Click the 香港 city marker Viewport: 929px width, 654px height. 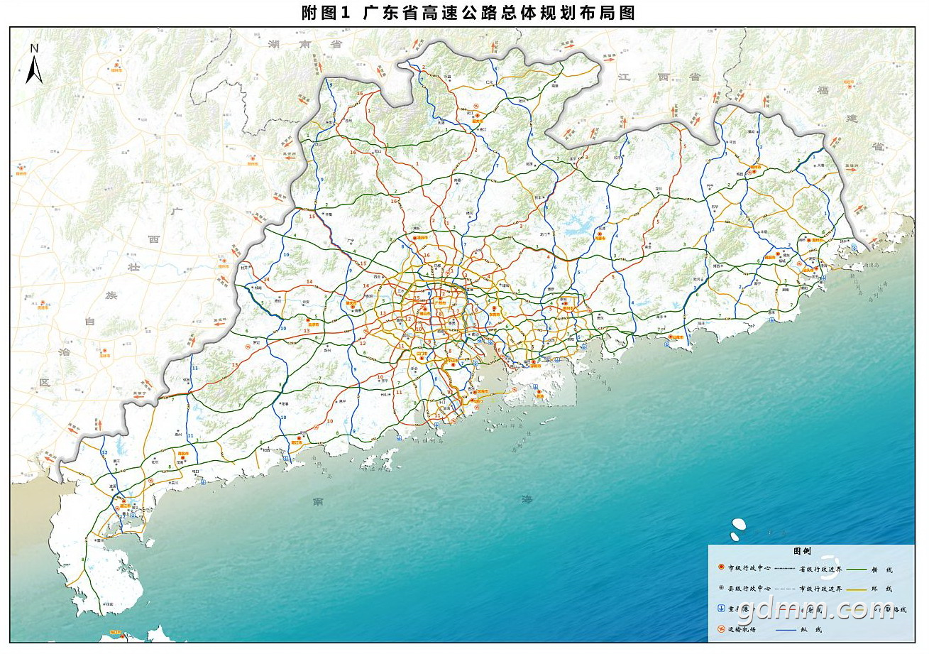(x=539, y=392)
